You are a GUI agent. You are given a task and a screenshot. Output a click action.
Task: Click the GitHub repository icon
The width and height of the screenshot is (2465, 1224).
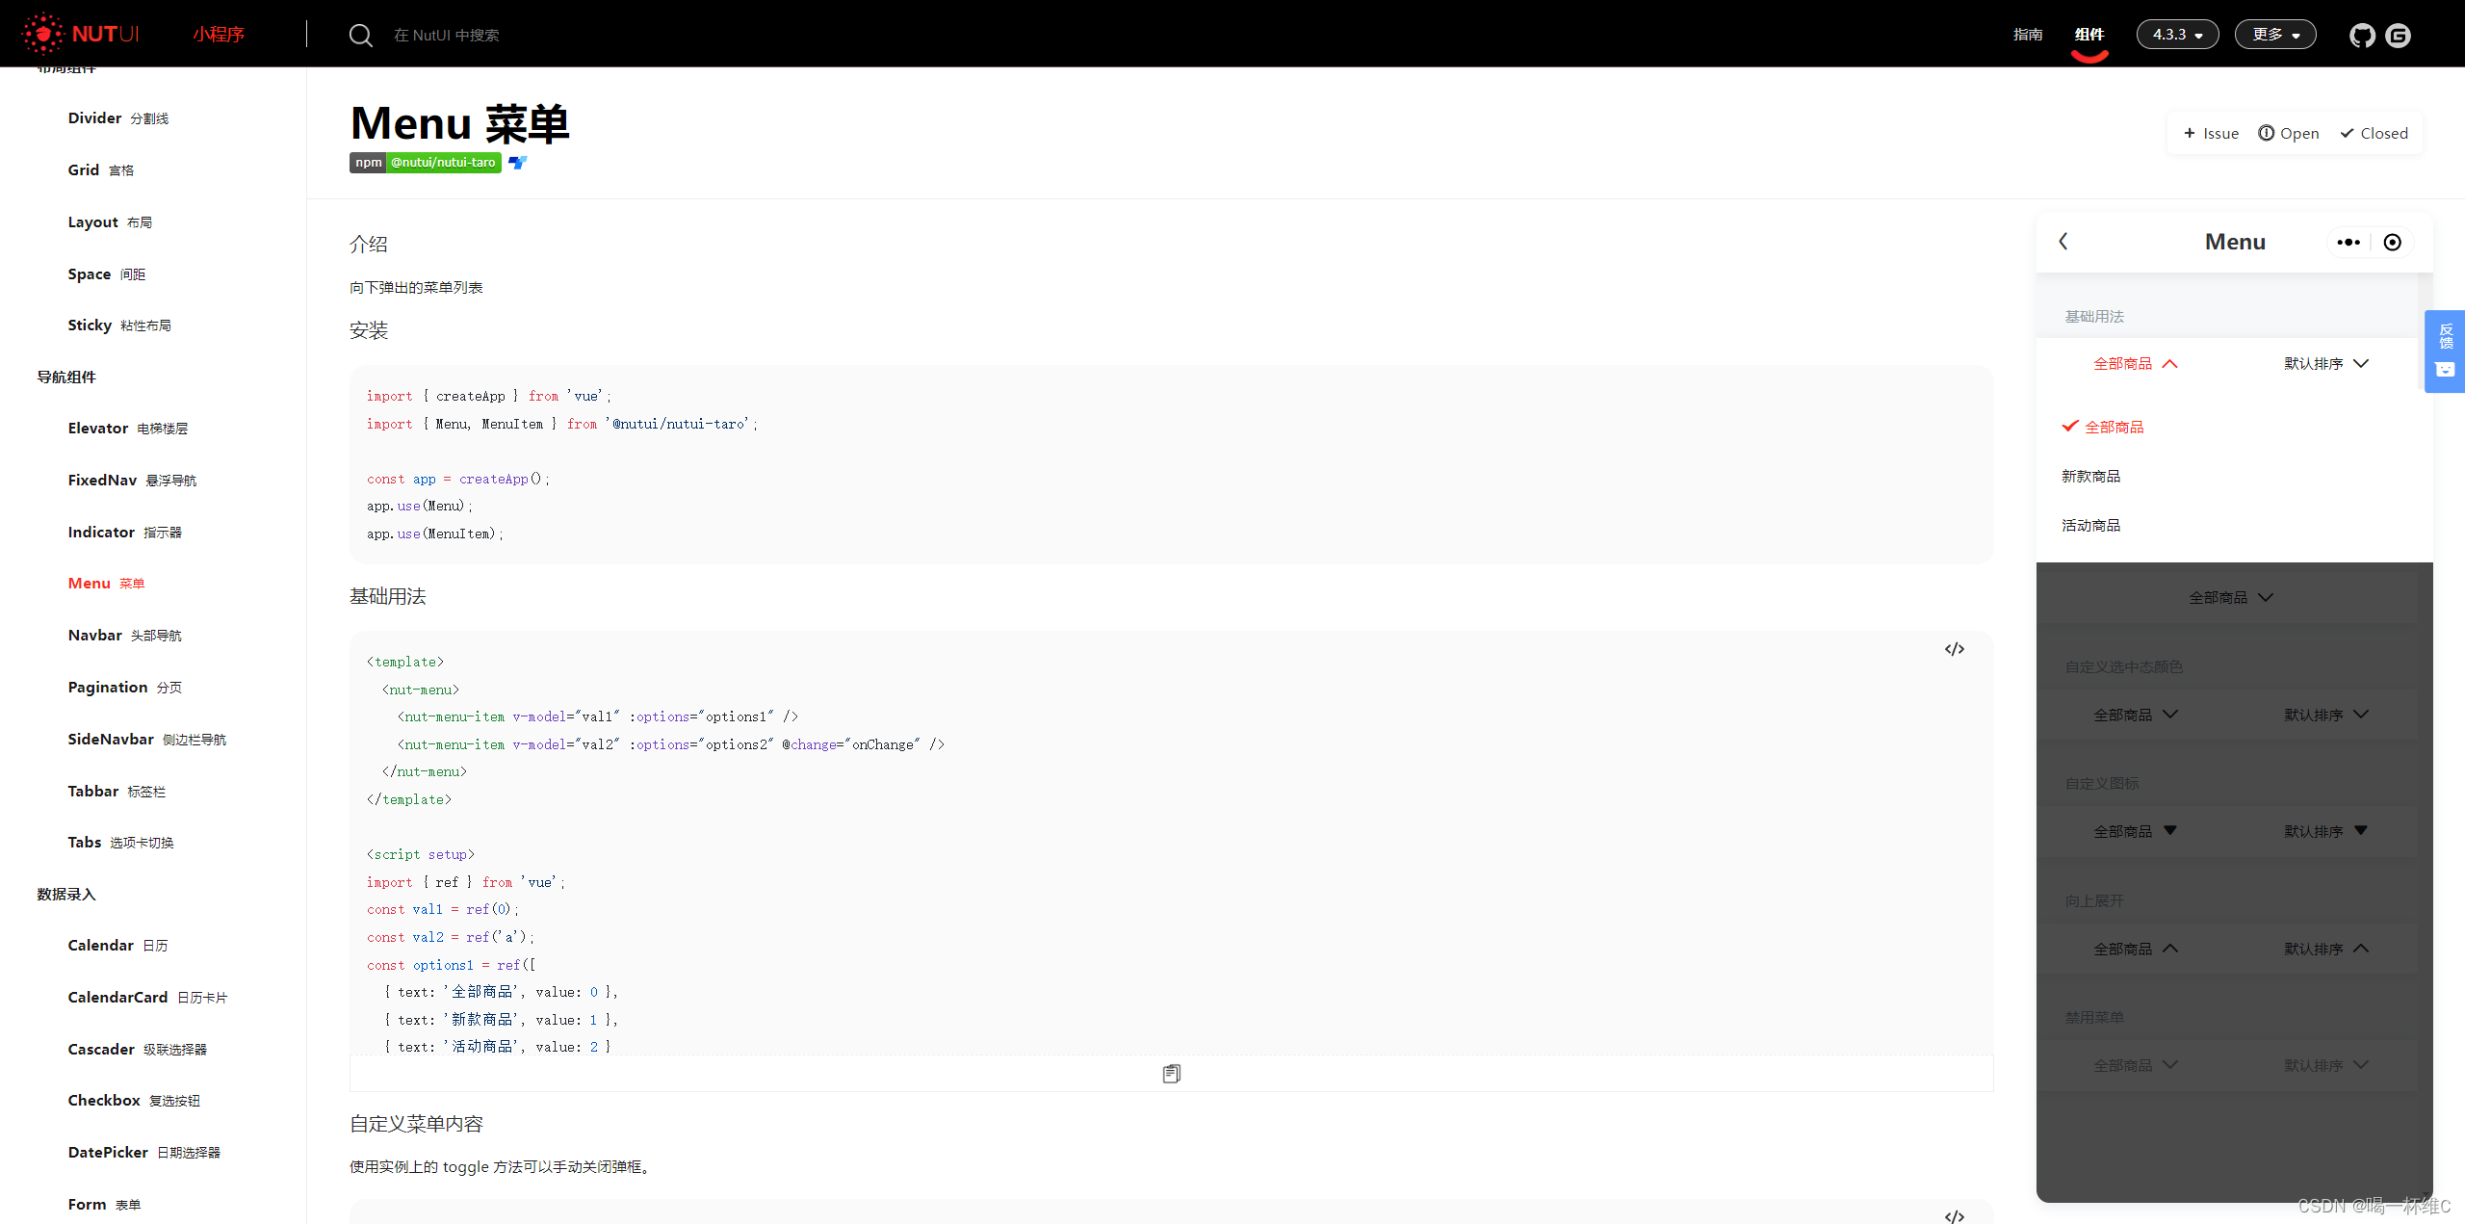pos(2361,33)
